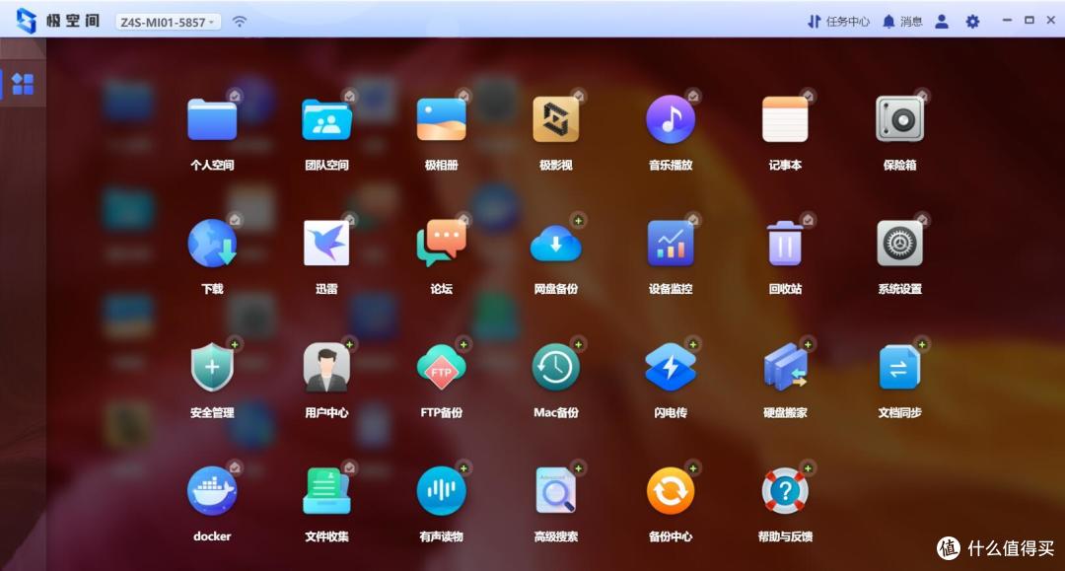Viewport: 1065px width, 571px height.
Task: Open the 帮助与反馈 help app
Action: coord(785,491)
